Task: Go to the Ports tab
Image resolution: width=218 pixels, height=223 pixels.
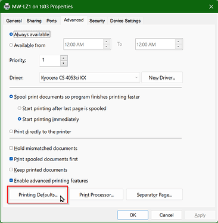Action: click(x=52, y=21)
